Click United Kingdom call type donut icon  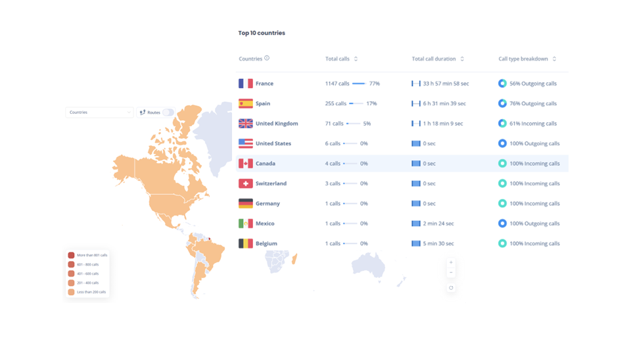[502, 124]
